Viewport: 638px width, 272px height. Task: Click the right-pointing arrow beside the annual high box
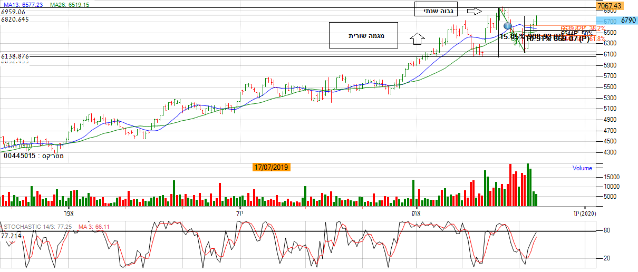(475, 11)
